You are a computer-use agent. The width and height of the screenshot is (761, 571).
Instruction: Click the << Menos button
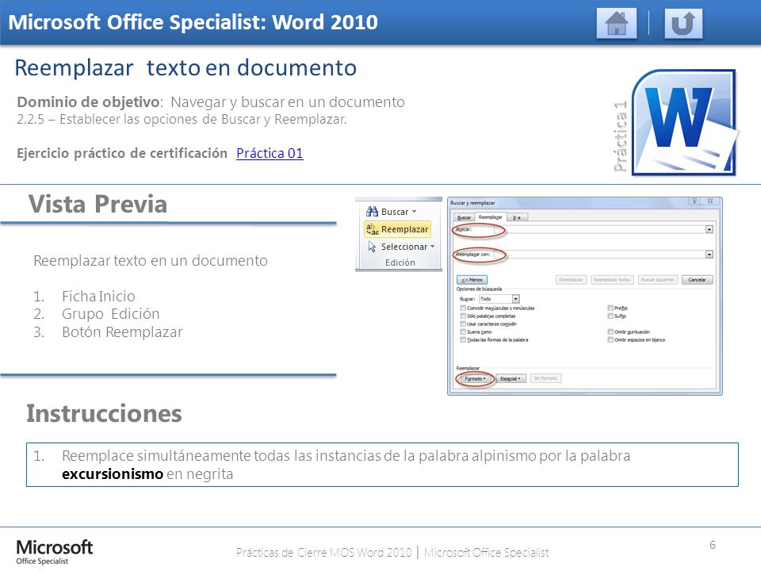point(472,280)
